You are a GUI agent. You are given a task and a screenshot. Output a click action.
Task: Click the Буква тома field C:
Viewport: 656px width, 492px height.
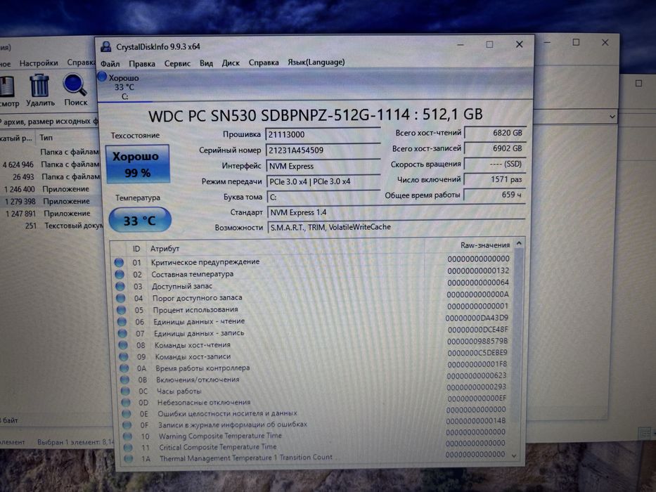pyautogui.click(x=324, y=197)
